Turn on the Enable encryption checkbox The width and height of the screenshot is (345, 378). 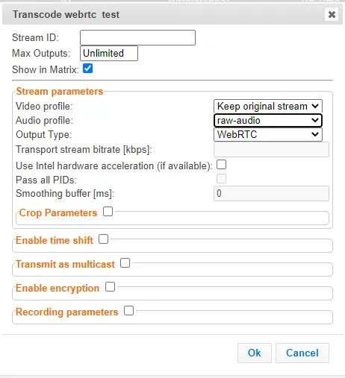[x=110, y=287]
